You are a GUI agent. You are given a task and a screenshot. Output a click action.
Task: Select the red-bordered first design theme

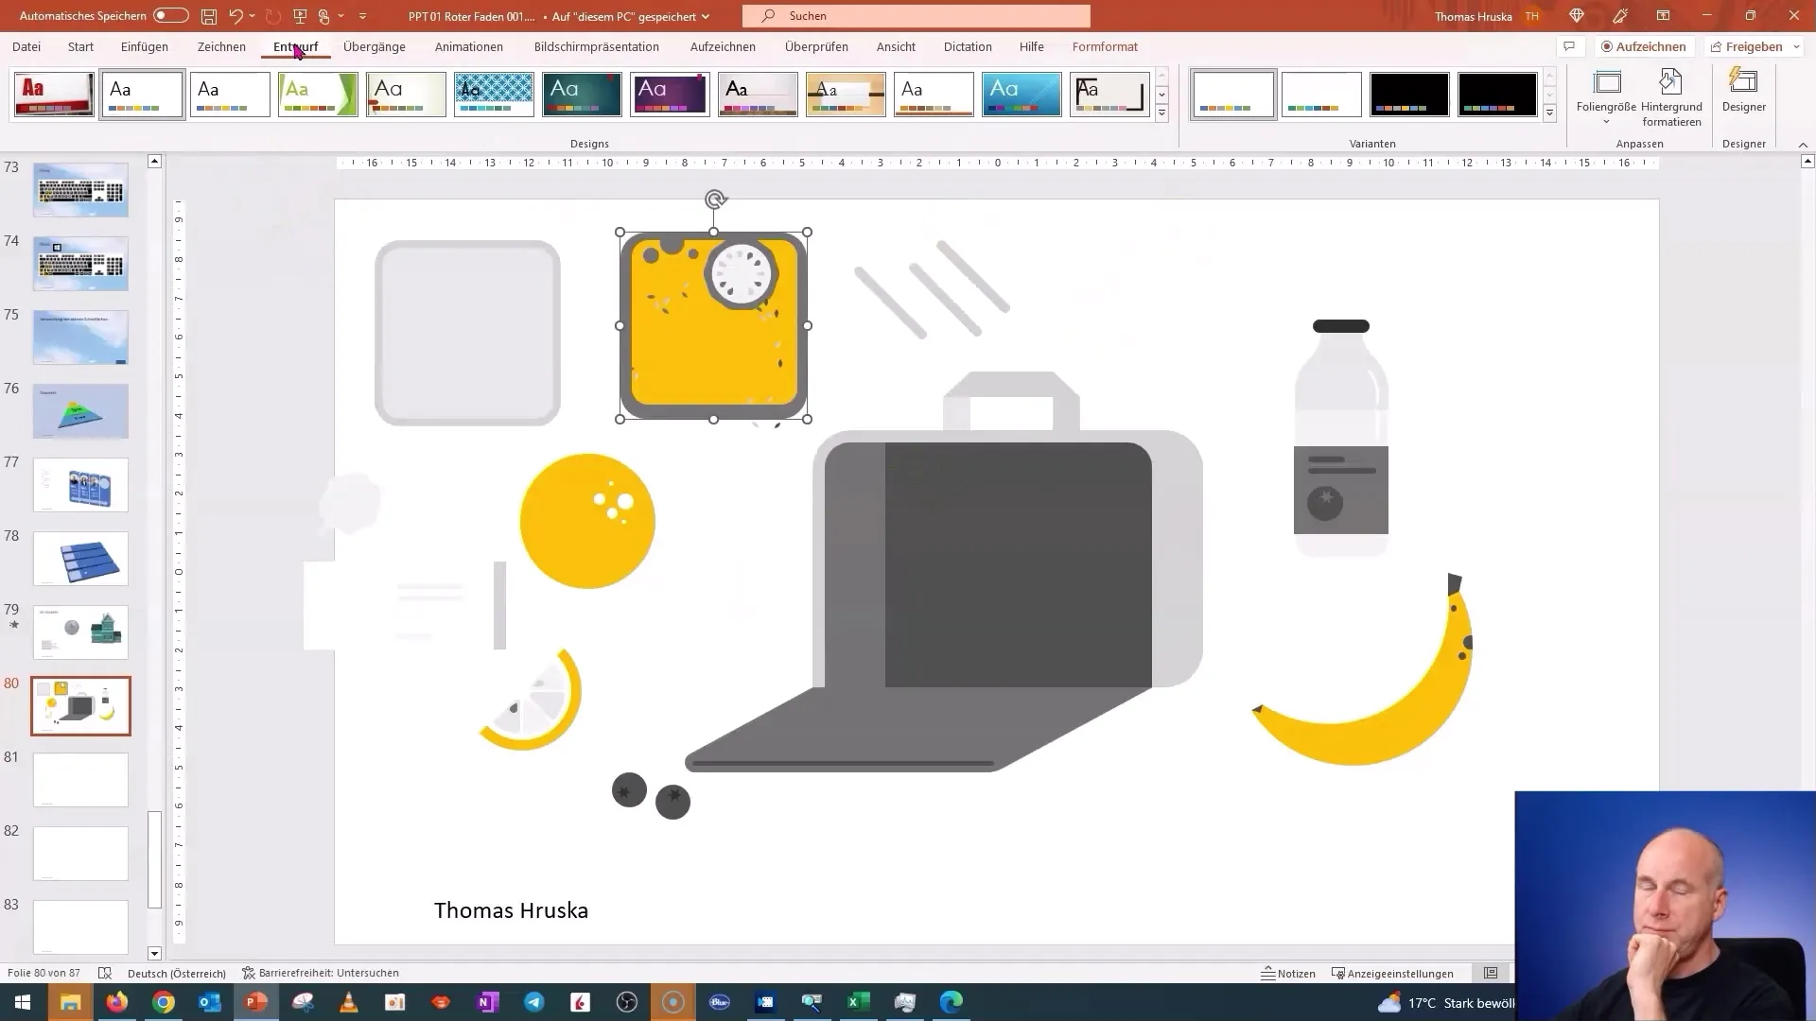pos(54,95)
